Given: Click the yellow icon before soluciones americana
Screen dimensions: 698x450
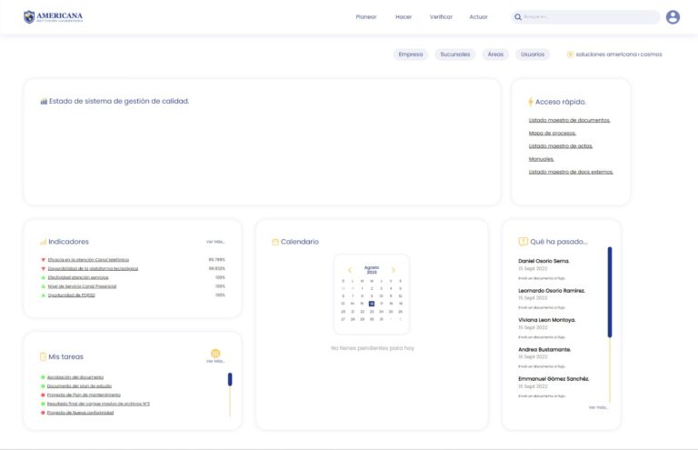Looking at the screenshot, I should click(570, 55).
